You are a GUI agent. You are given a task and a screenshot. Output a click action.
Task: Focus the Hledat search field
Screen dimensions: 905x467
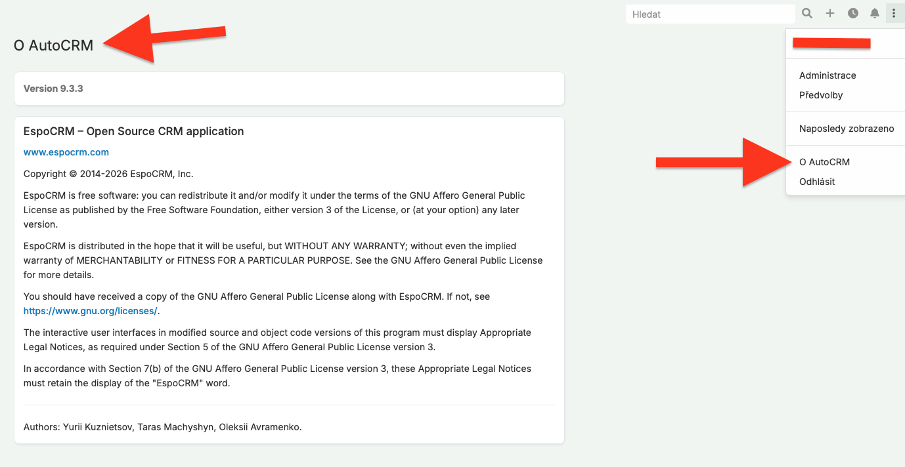pyautogui.click(x=709, y=14)
